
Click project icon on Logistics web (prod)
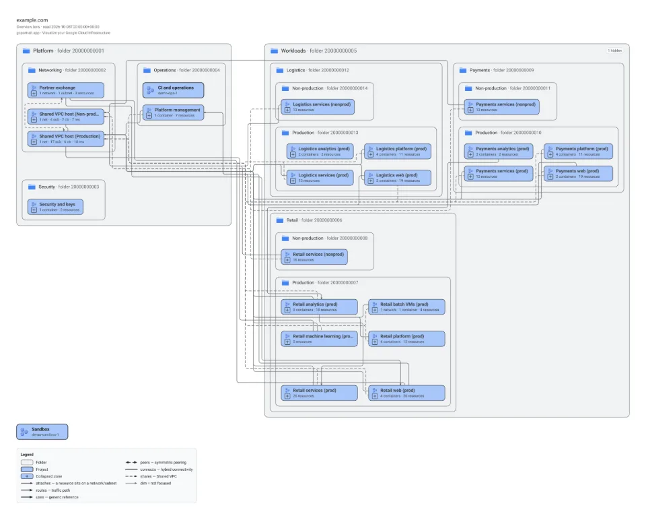tap(370, 175)
